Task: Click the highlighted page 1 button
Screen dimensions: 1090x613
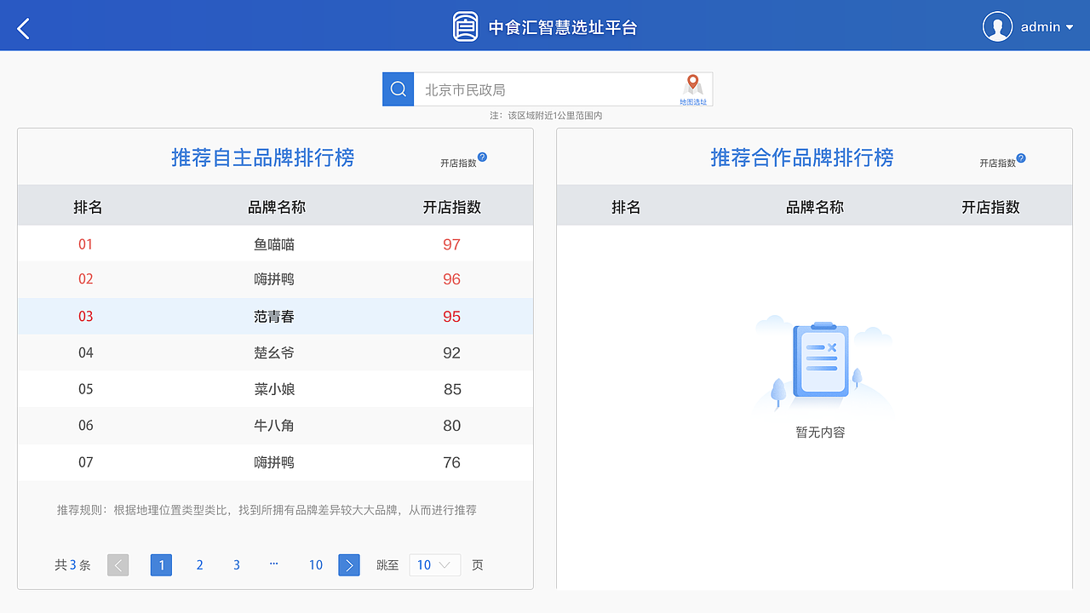Action: point(161,564)
